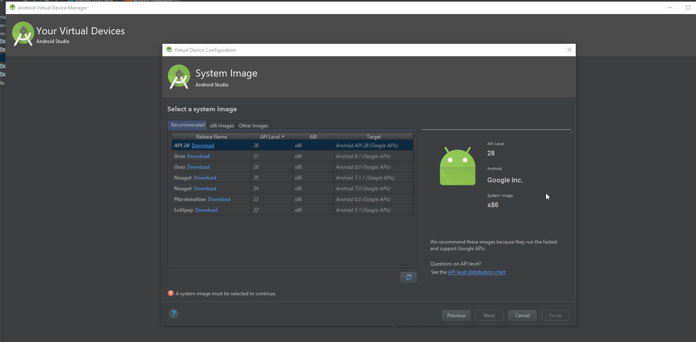Download the Nougat API 24 image
Image resolution: width=696 pixels, height=342 pixels.
pos(205,189)
